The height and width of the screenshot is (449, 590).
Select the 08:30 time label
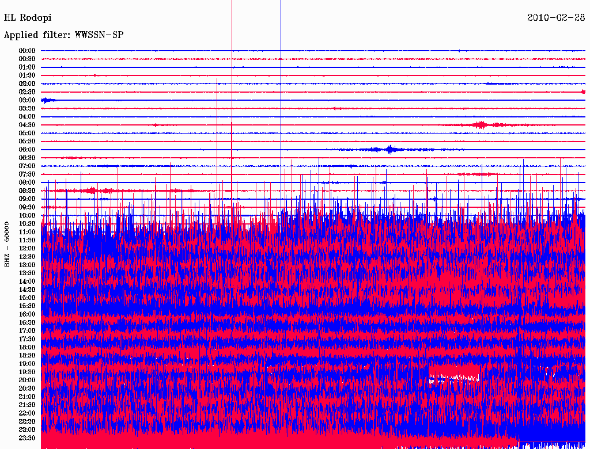(x=27, y=191)
